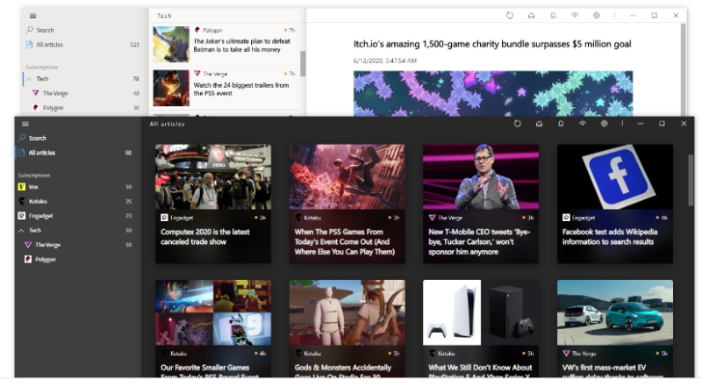Open notifications bell in light window
Image resolution: width=702 pixels, height=387 pixels.
(553, 15)
